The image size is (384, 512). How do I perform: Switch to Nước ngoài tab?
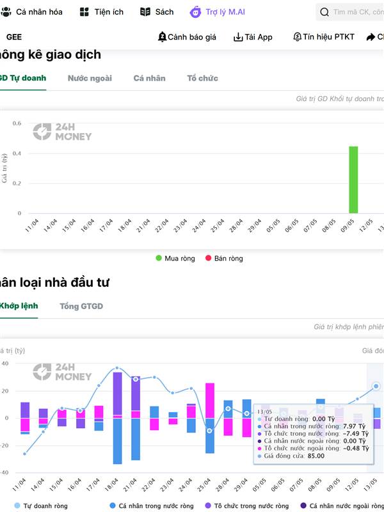tap(90, 78)
